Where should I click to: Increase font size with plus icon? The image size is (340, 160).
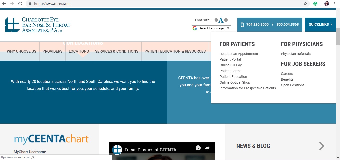pos(226,20)
